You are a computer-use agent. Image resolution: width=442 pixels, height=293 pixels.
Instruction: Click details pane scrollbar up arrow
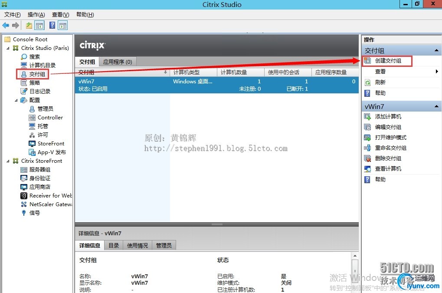[x=355, y=256]
